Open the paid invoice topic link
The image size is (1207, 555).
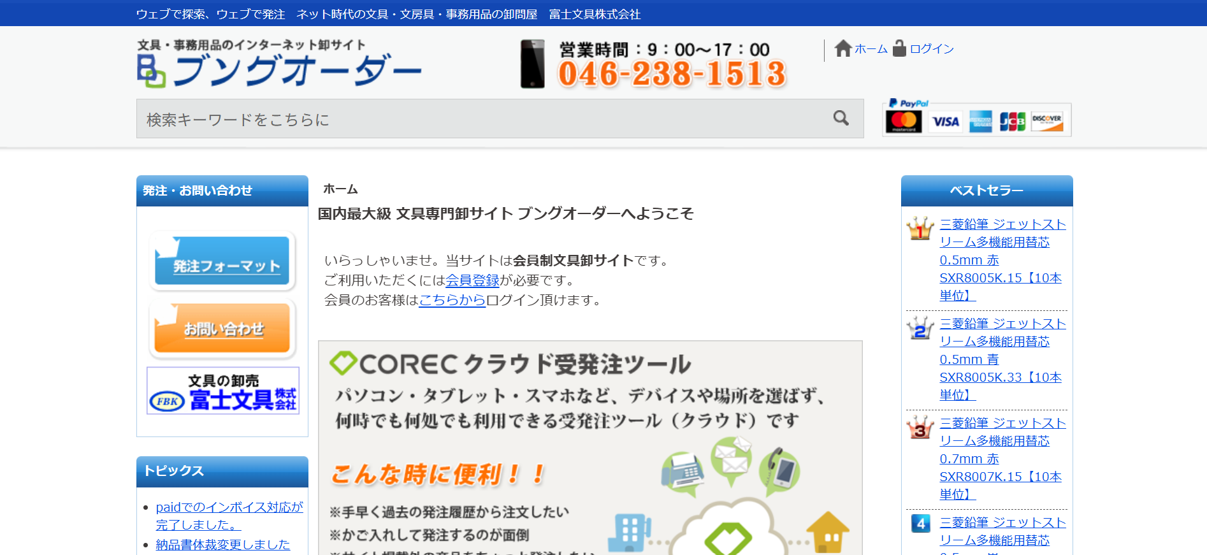229,515
